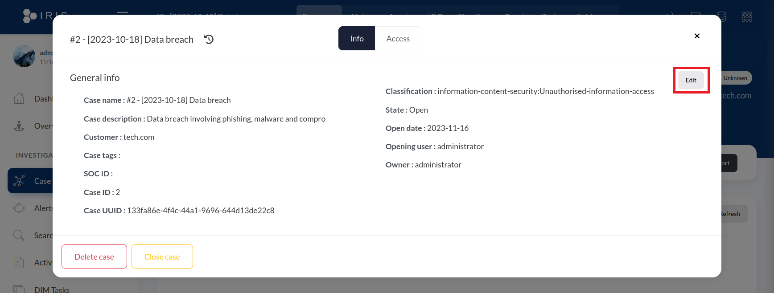Image resolution: width=774 pixels, height=293 pixels.
Task: Click the Overview icon in sidebar
Action: [19, 126]
